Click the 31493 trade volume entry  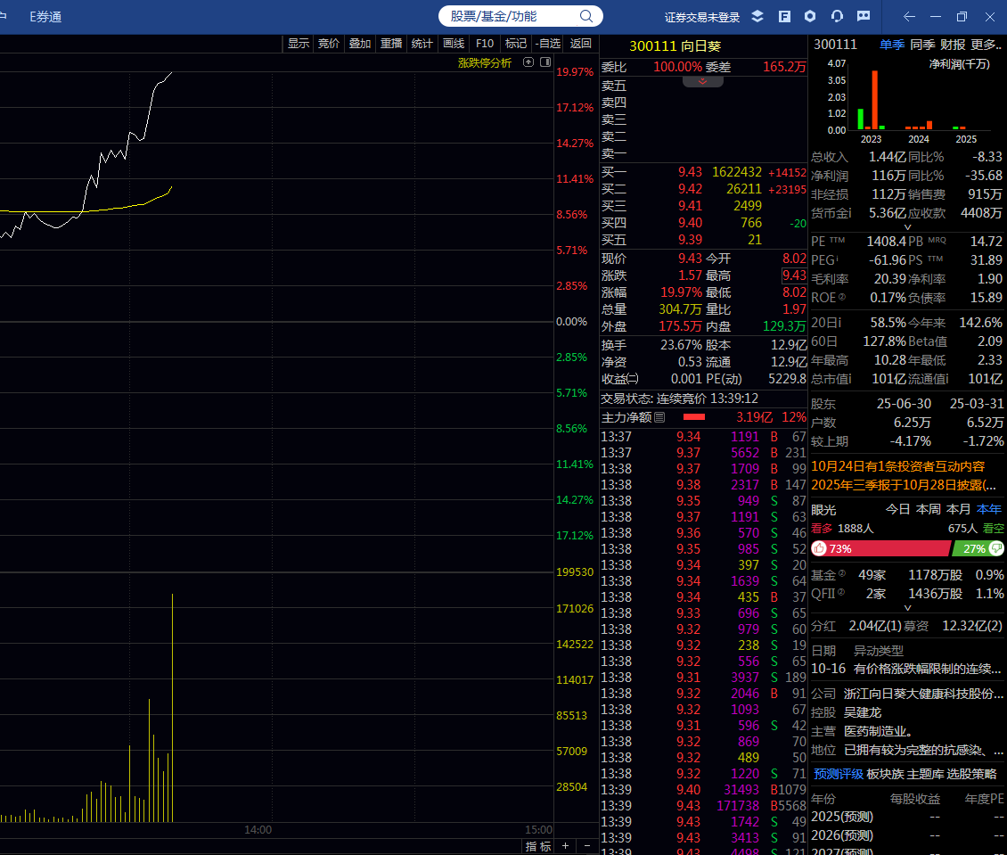tap(741, 790)
